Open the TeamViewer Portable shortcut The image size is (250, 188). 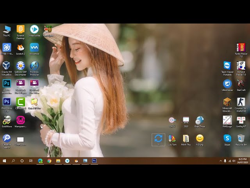pyautogui.click(x=227, y=65)
